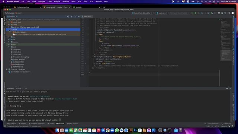Screen dimensions: 238x134
Task: Collapse the flutter_app root folder
Action: click(7, 20)
